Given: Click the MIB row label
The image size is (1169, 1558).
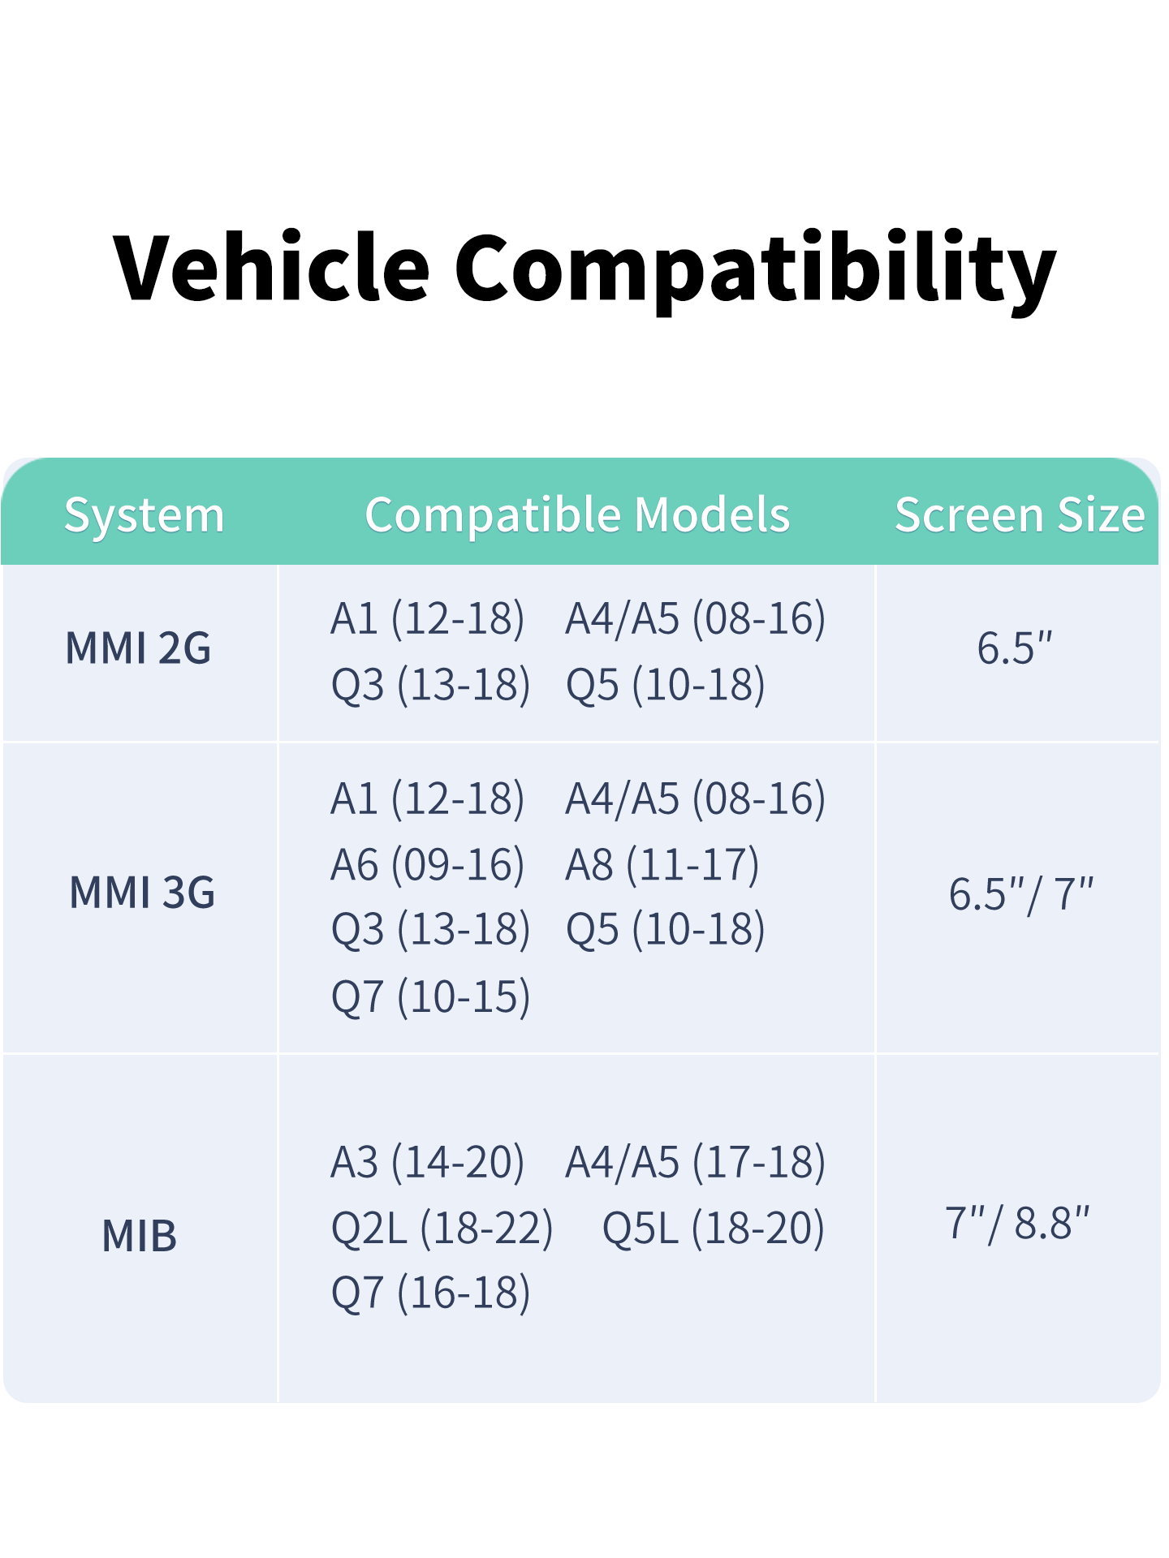Looking at the screenshot, I should click(x=140, y=1236).
